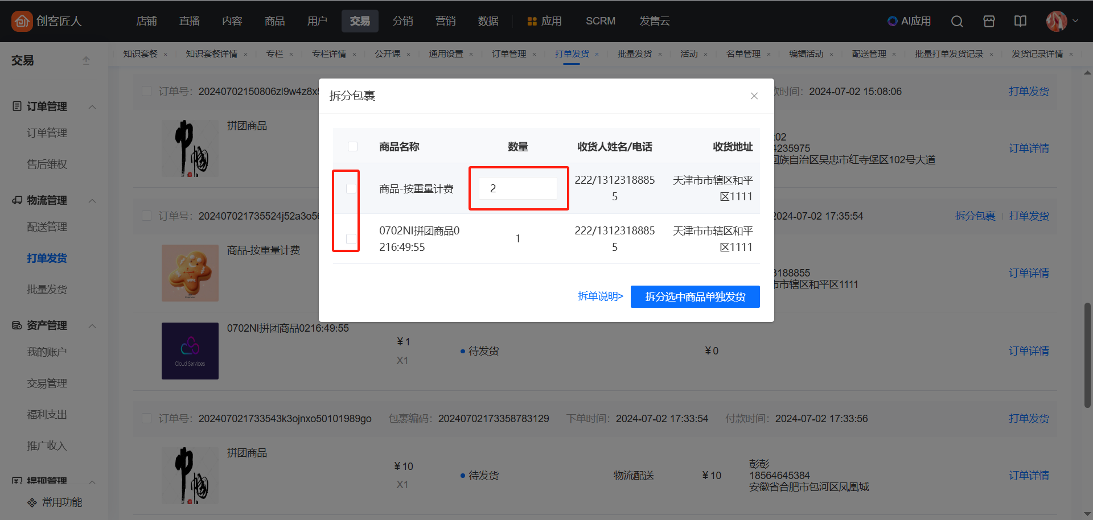Open the help book icon in header
This screenshot has width=1093, height=520.
pos(1020,21)
